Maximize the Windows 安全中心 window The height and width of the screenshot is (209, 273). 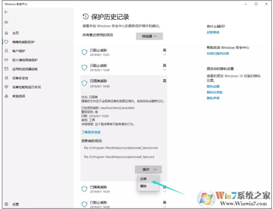(256, 4)
